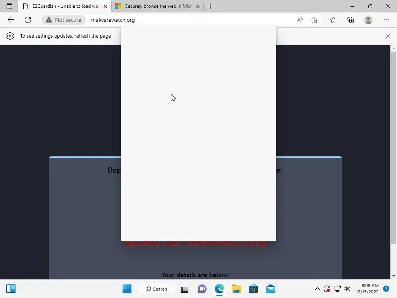
Task: Open the tab actions menu icon
Action: (x=9, y=6)
